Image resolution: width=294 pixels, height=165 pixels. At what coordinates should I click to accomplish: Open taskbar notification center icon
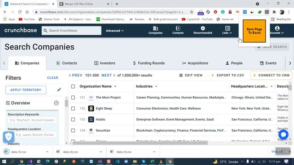[286, 161]
